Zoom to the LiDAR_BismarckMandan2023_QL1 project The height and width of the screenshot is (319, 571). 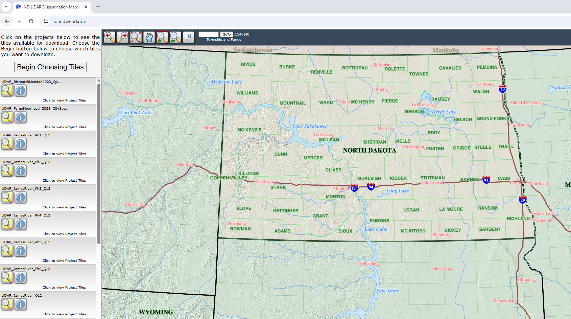click(x=7, y=91)
